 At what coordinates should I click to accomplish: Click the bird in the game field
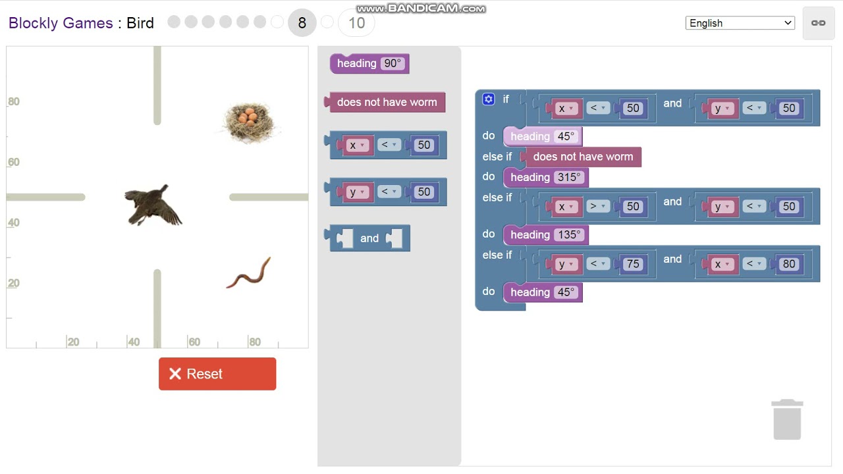click(153, 205)
